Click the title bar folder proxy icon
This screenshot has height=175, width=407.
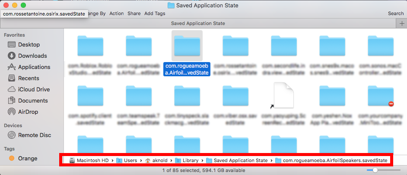click(171, 5)
